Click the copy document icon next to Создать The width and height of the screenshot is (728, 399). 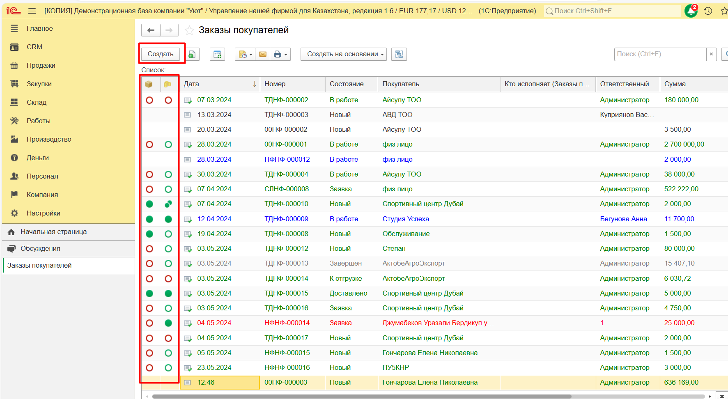click(x=192, y=54)
